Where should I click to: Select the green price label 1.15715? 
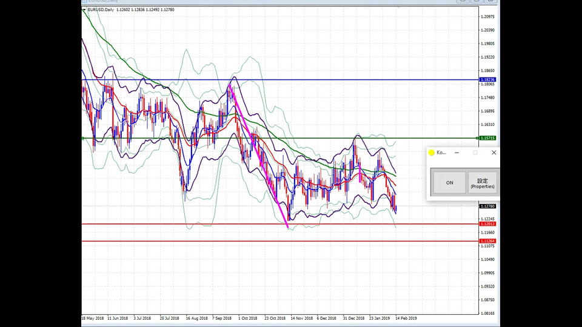tap(487, 138)
